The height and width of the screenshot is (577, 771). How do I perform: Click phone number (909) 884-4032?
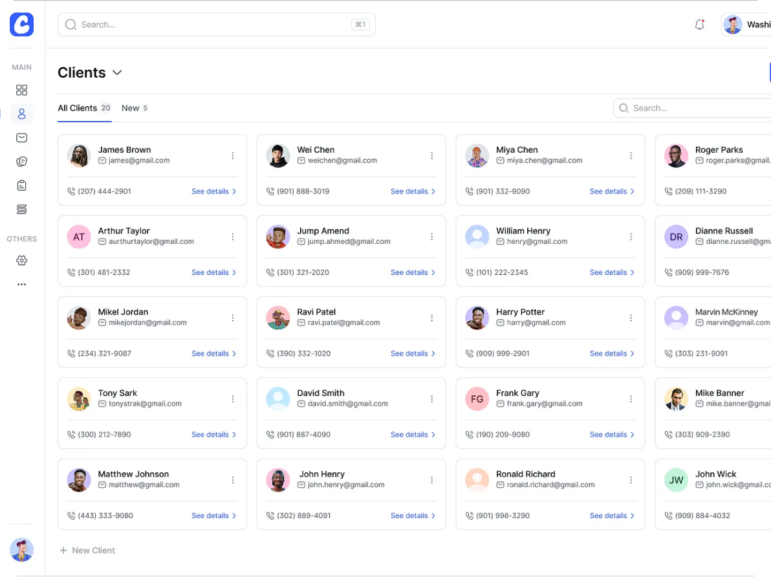click(702, 516)
